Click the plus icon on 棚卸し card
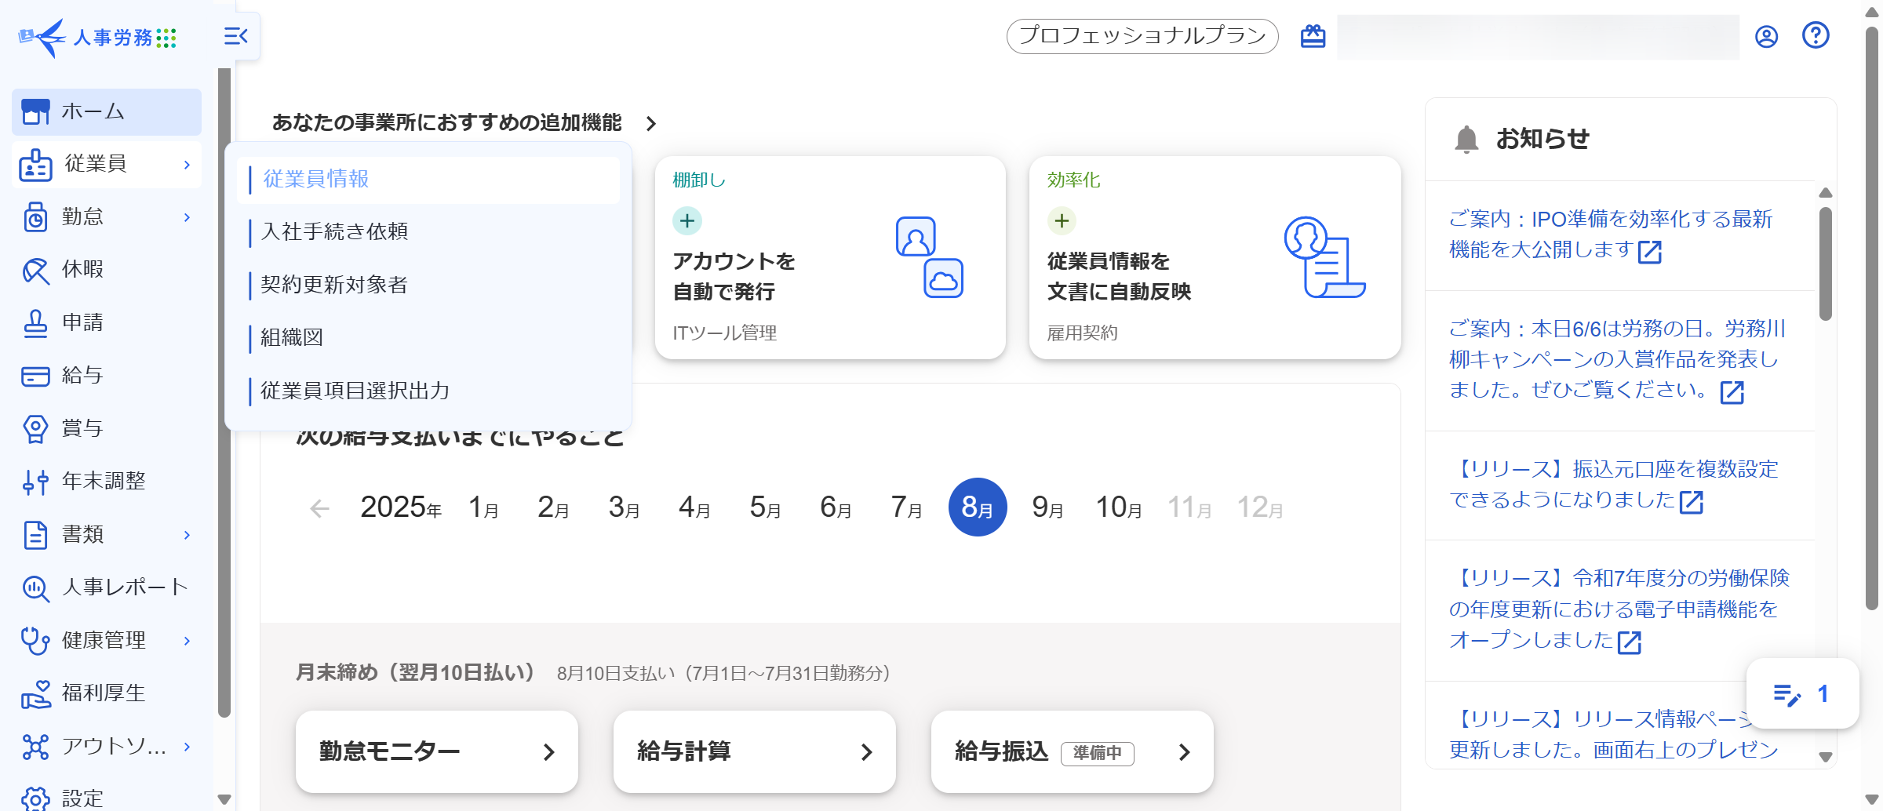The height and width of the screenshot is (811, 1883). click(x=687, y=221)
